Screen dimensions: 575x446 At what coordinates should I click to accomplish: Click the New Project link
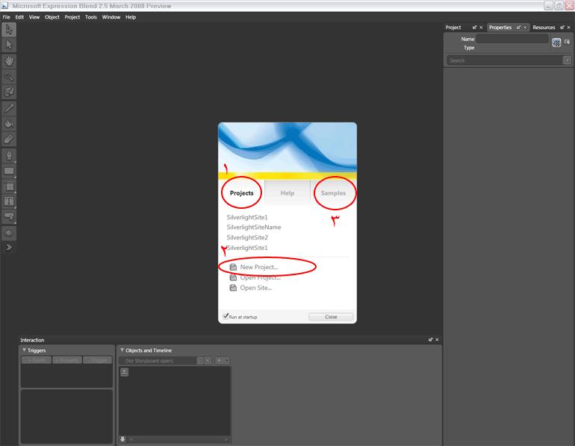(x=259, y=267)
